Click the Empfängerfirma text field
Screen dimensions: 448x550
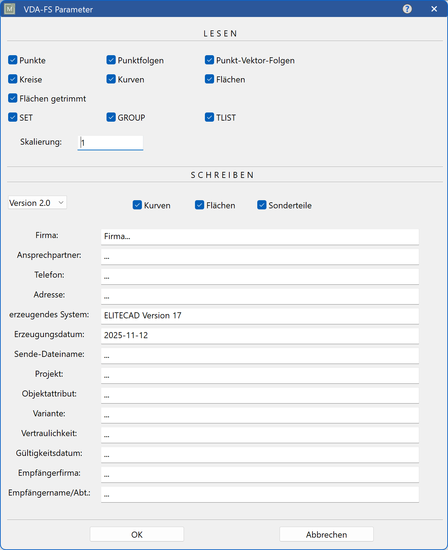[260, 474]
